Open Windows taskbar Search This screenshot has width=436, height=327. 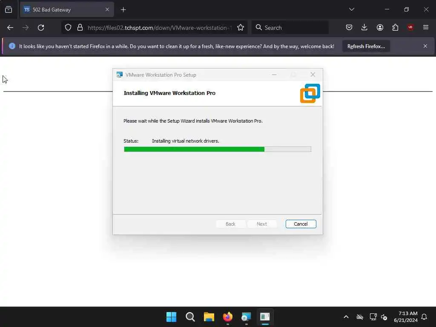190,317
